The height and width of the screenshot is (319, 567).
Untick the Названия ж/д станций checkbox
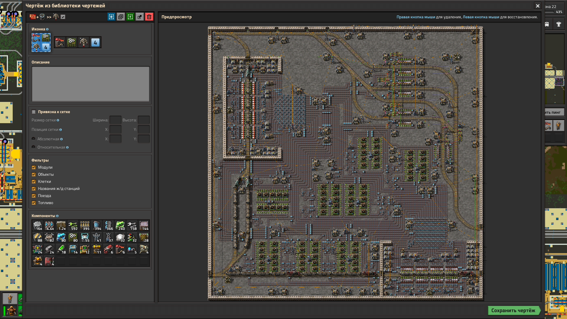[x=34, y=189]
